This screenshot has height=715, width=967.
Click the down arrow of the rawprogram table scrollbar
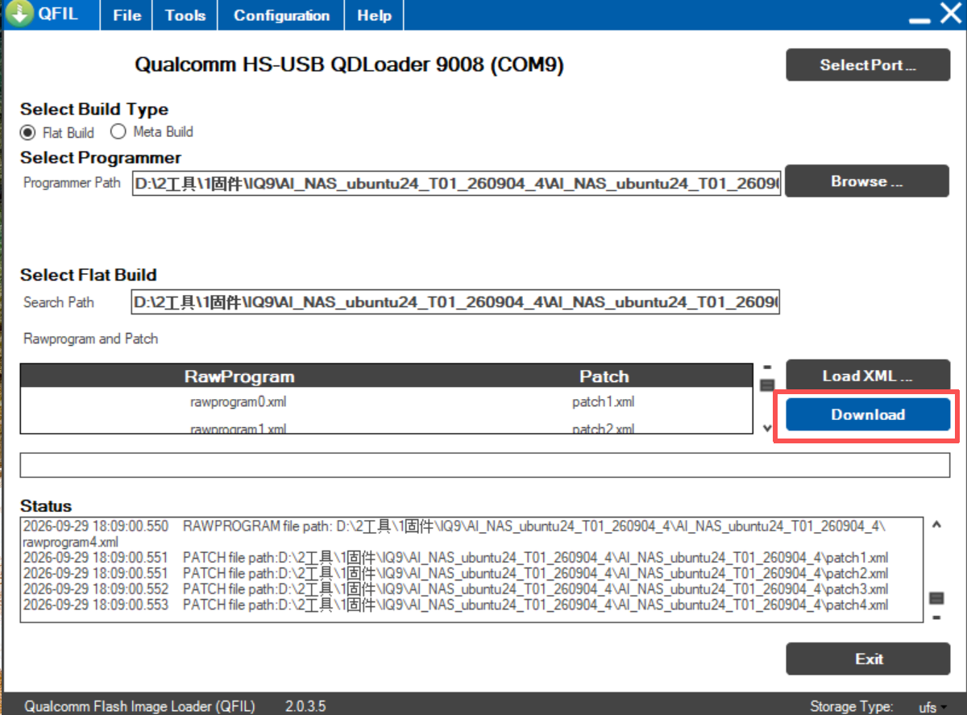(767, 427)
